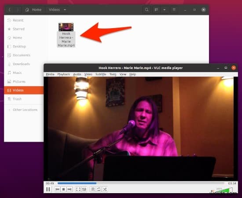Screen dimensions: 242x198
Task: Toggle loop mode in VLC
Action: pyautogui.click(x=99, y=189)
